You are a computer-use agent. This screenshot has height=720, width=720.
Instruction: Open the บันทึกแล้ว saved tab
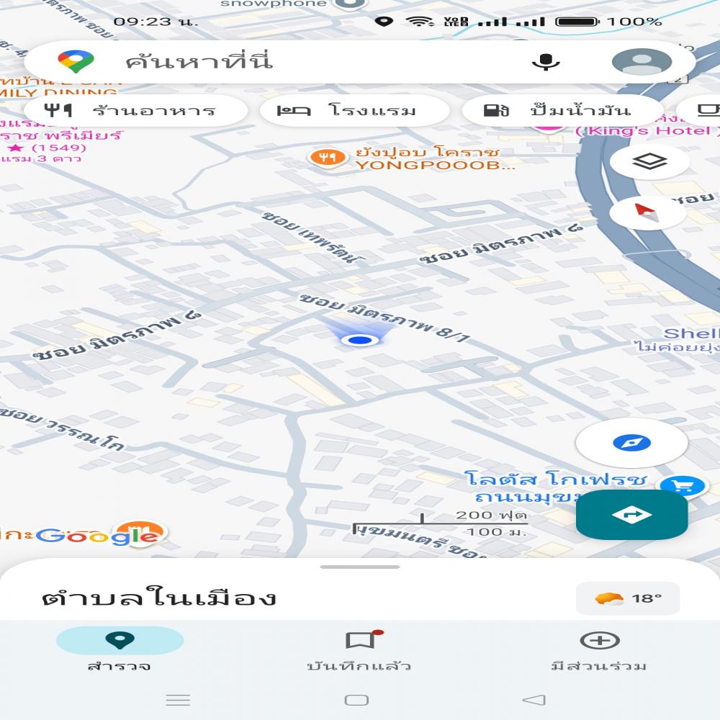(x=359, y=650)
